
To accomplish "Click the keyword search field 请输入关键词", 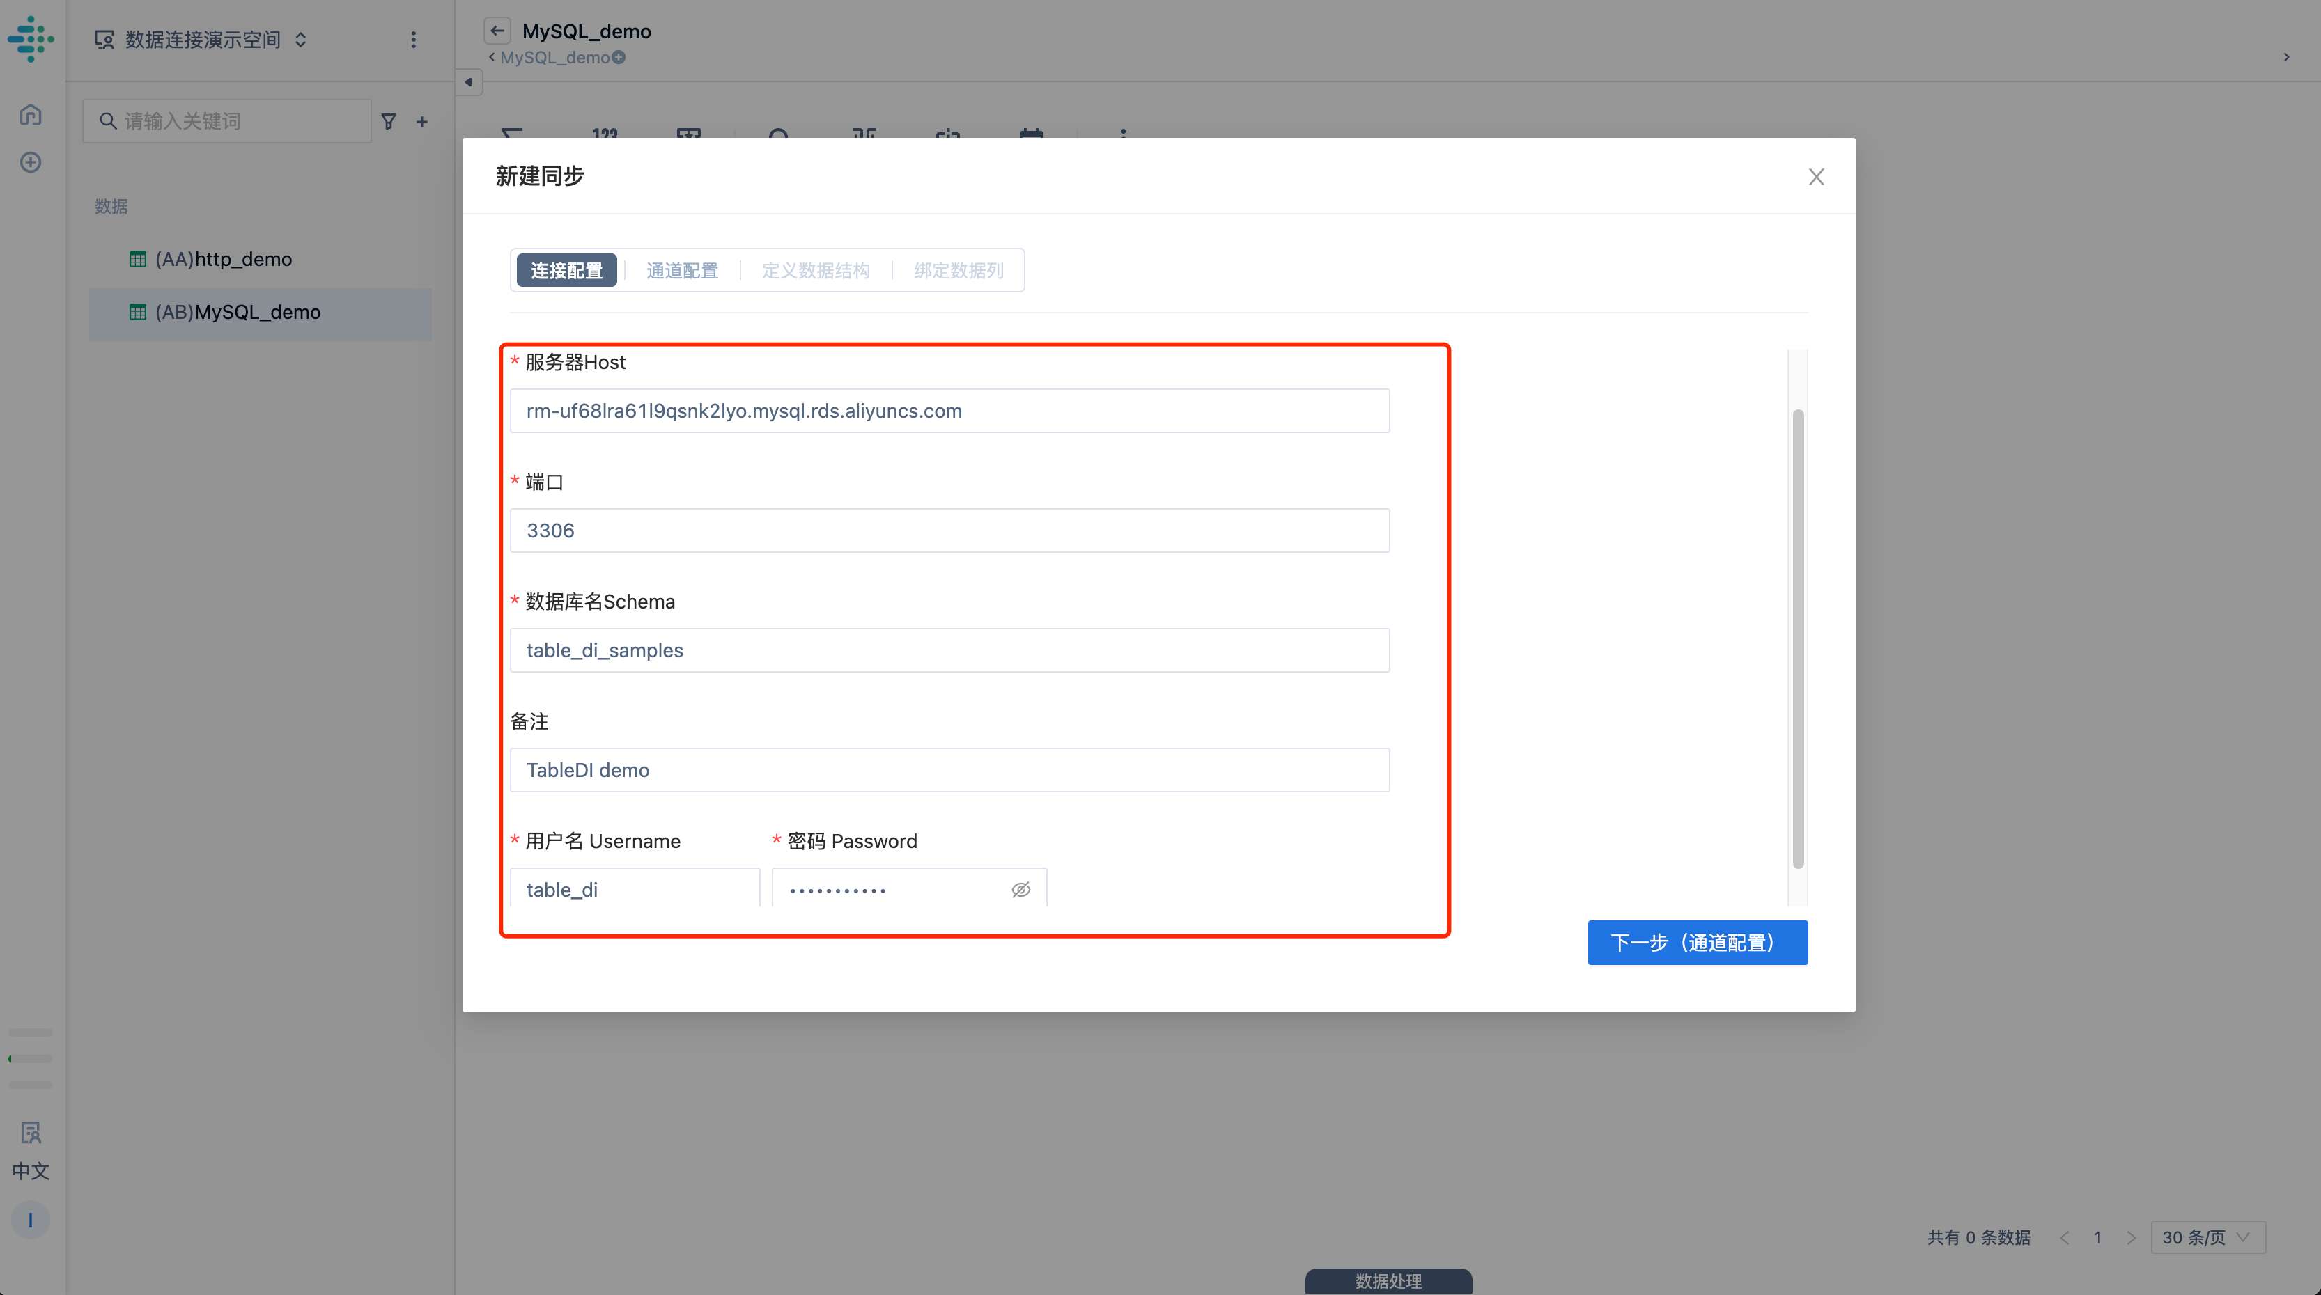I will click(x=227, y=120).
